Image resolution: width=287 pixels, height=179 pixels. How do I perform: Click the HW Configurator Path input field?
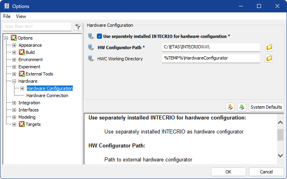tap(211, 47)
